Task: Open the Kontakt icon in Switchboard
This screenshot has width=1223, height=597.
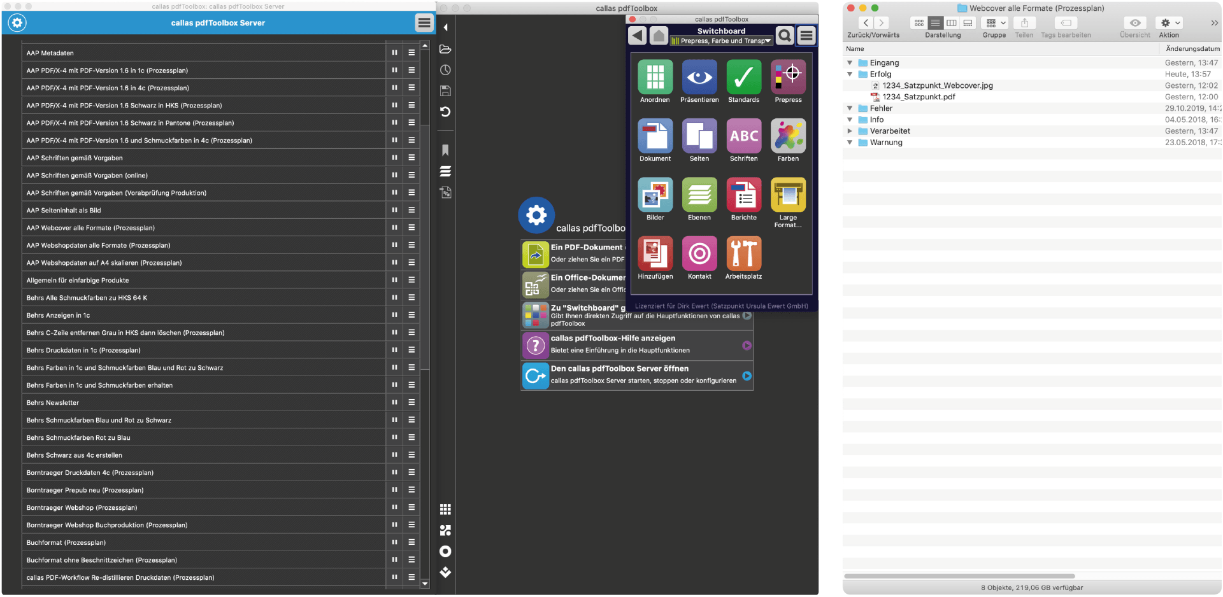Action: (x=699, y=253)
